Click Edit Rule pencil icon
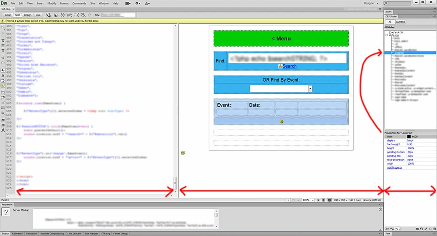The height and width of the screenshot is (236, 437). tap(426, 229)
